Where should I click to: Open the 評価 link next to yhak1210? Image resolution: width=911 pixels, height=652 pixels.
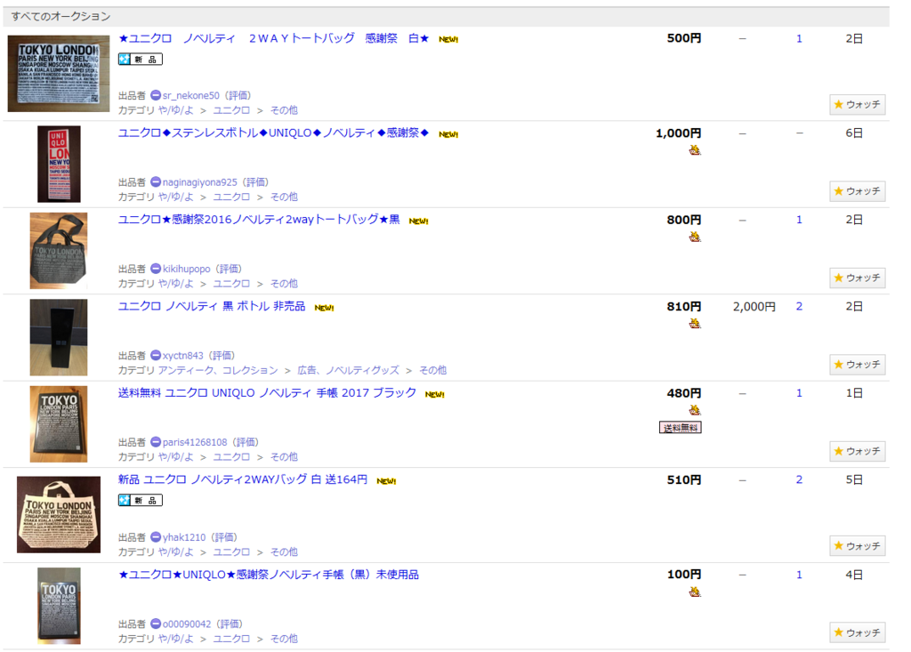pos(223,537)
